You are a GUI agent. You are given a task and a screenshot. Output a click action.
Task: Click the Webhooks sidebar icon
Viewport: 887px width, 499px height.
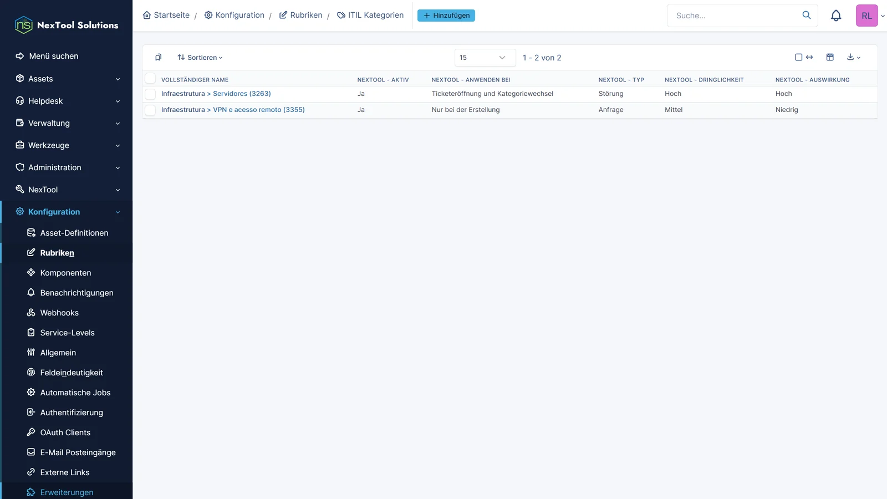pos(31,313)
